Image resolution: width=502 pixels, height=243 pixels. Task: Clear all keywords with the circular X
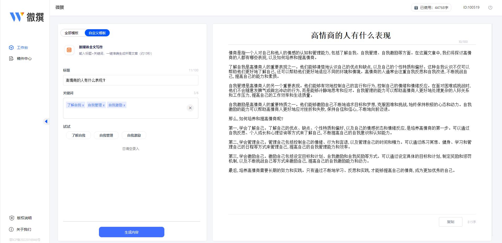click(x=191, y=108)
